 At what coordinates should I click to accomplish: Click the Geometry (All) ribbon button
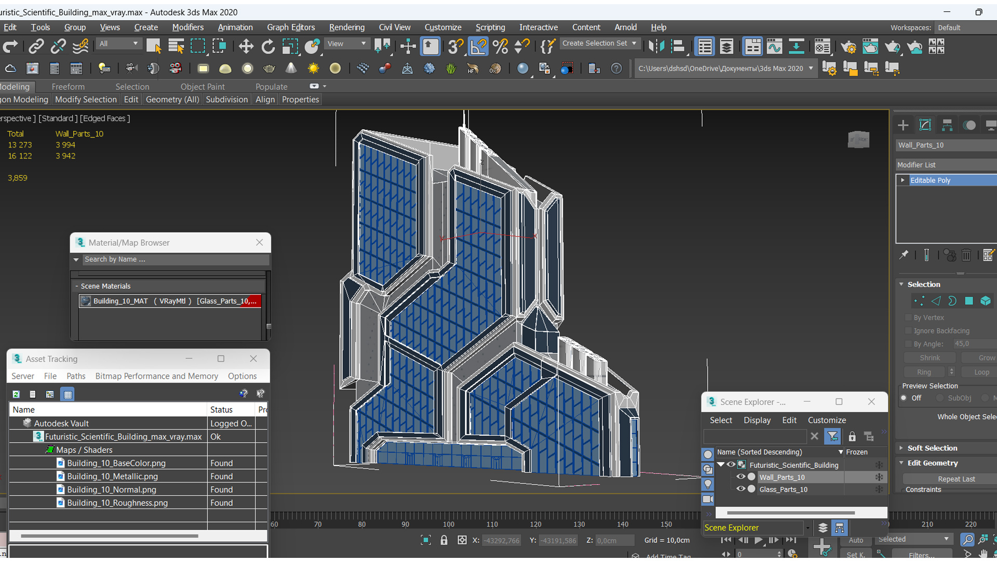(172, 99)
